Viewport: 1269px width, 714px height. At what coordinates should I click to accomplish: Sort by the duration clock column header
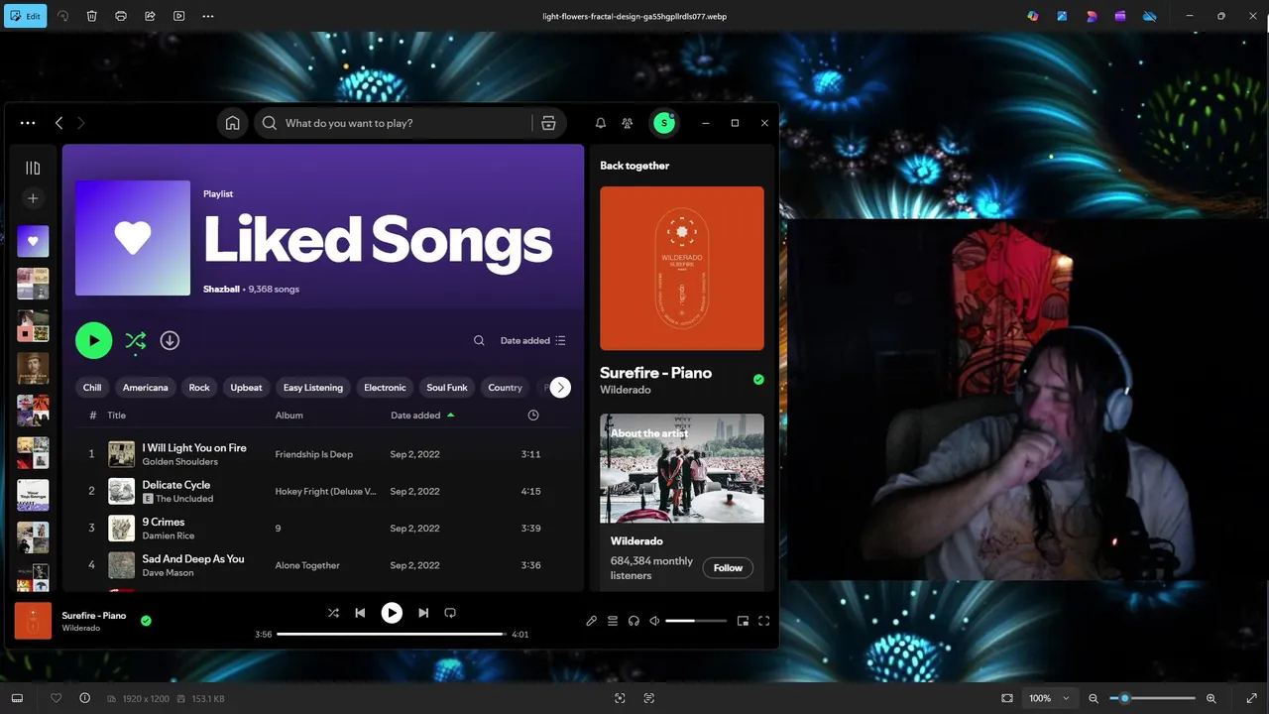point(533,416)
